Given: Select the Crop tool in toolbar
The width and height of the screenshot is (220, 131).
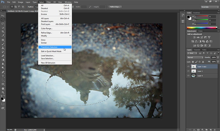Looking at the screenshot, I should (x=3, y=32).
